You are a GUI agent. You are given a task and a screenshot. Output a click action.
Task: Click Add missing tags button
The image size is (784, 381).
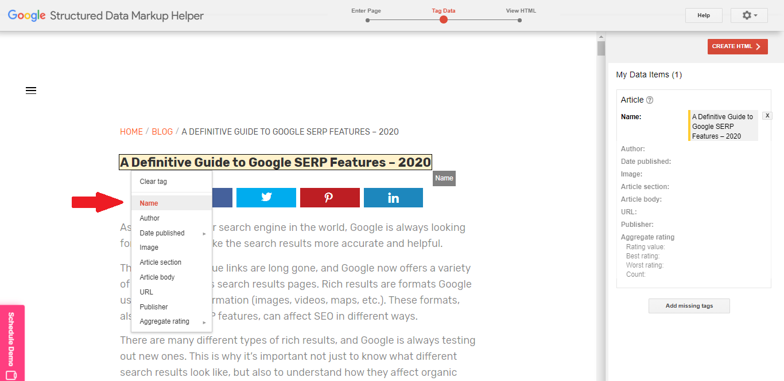pyautogui.click(x=689, y=306)
